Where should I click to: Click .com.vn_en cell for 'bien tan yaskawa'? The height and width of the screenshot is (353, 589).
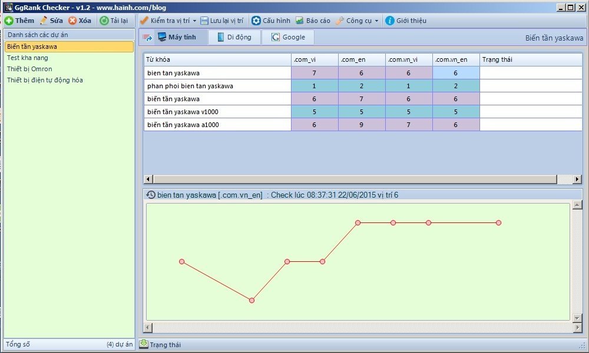click(x=456, y=73)
